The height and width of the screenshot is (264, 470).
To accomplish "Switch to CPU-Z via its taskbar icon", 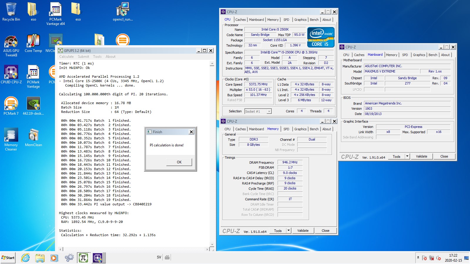I will [98, 258].
